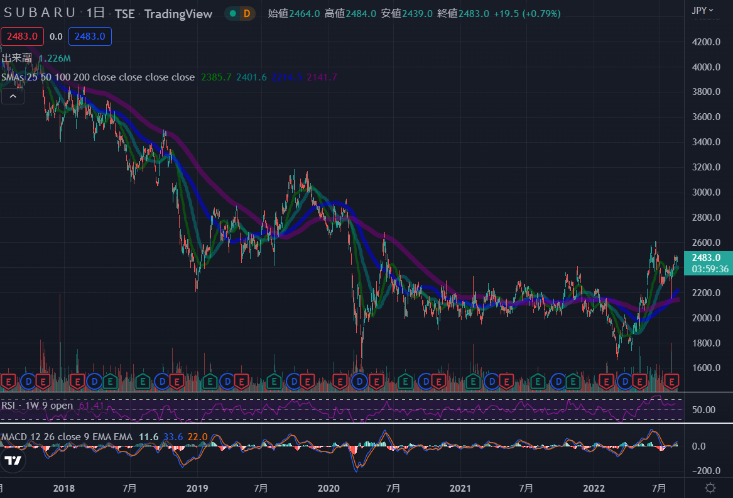
Task: Select the RSI 1W 9 open legend
Action: [38, 406]
